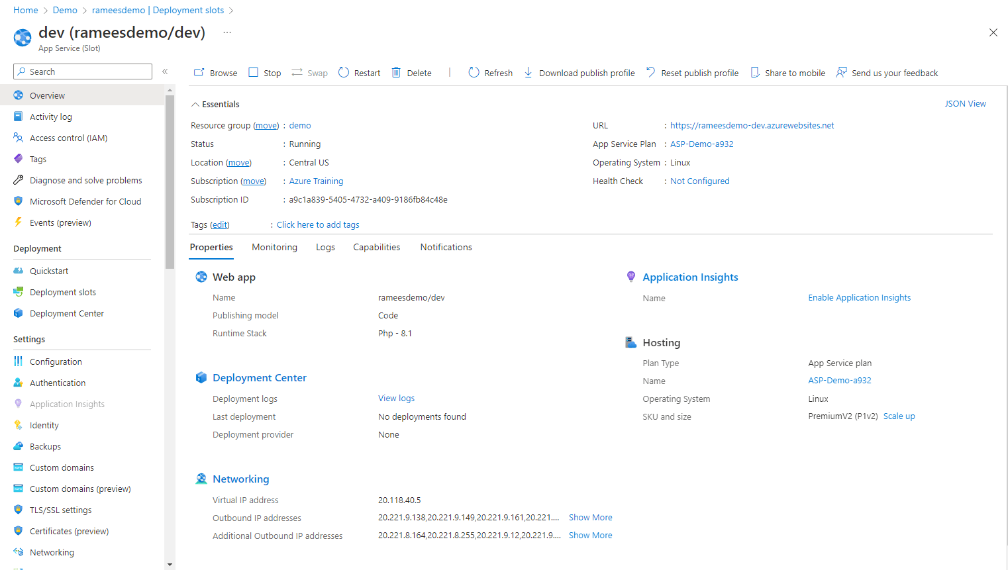Click the sidebar Search input field
This screenshot has height=570, width=1008.
[83, 71]
